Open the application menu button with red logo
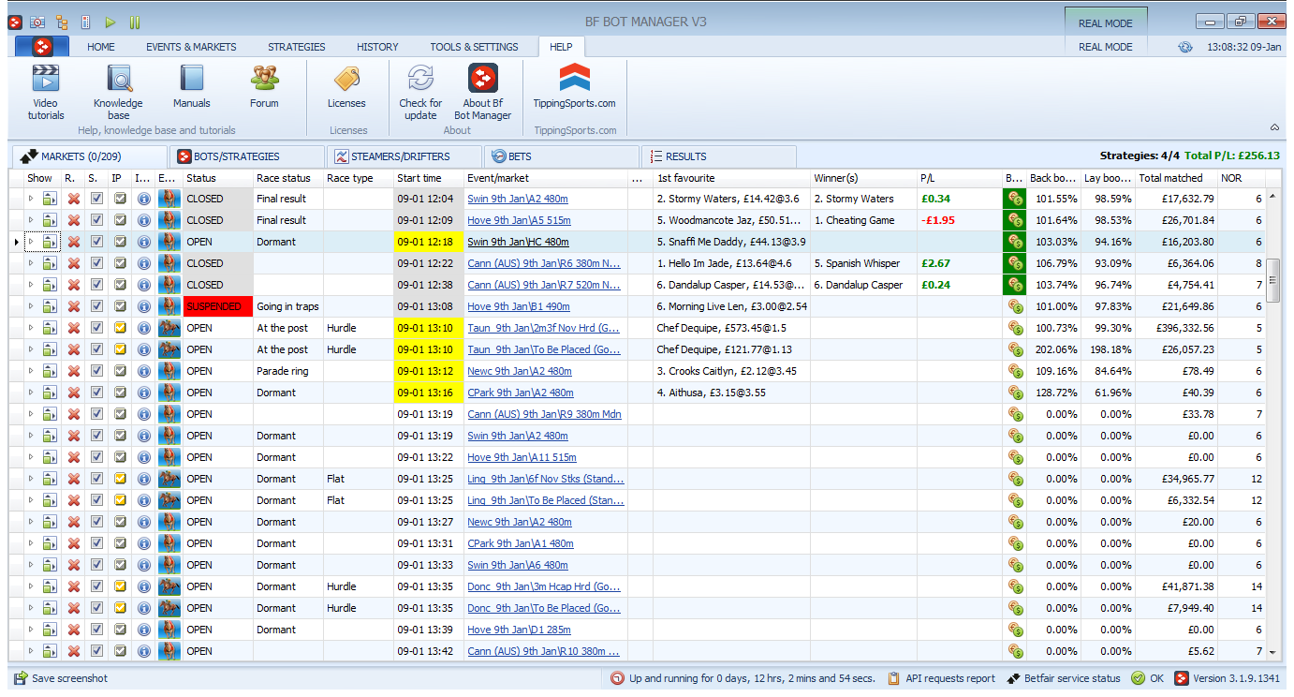This screenshot has height=697, width=1294. [42, 47]
